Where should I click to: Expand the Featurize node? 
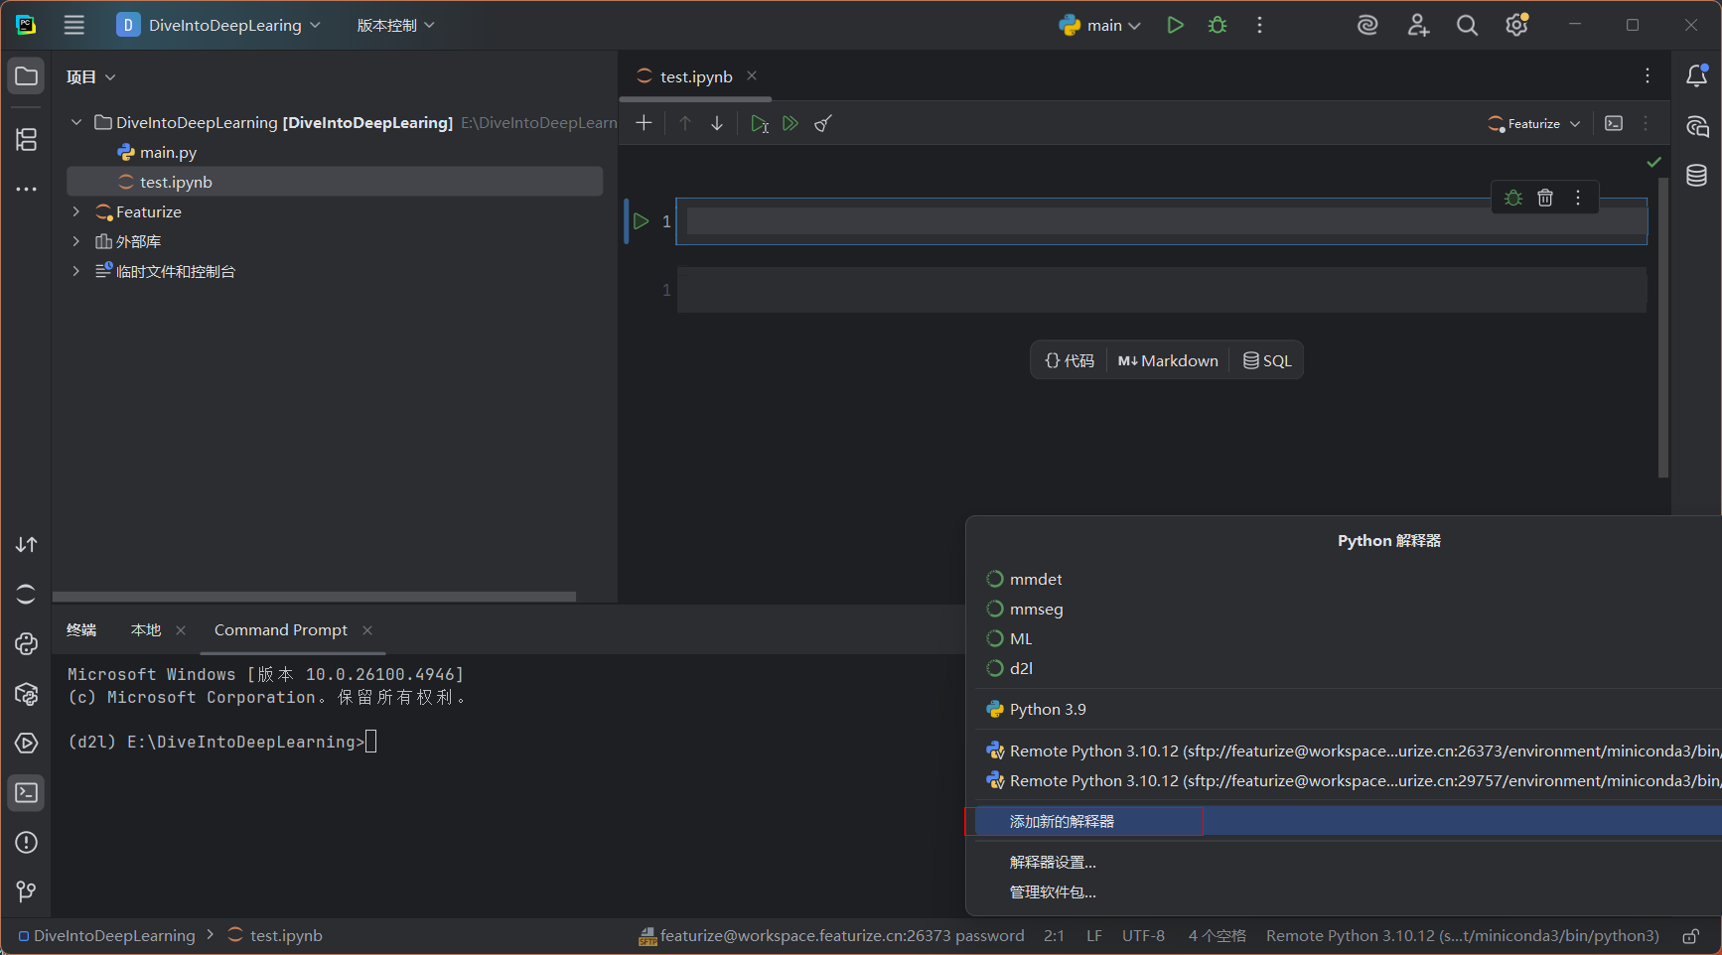(x=76, y=211)
